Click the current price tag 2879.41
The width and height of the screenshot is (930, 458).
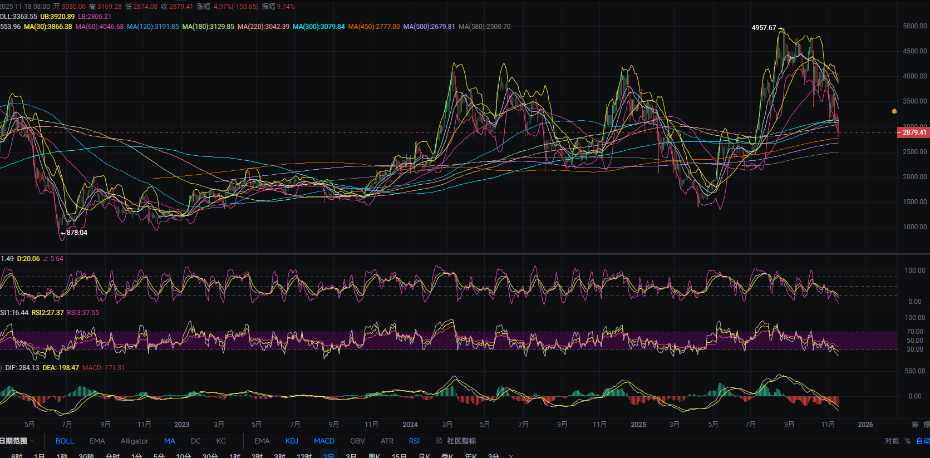pyautogui.click(x=913, y=132)
